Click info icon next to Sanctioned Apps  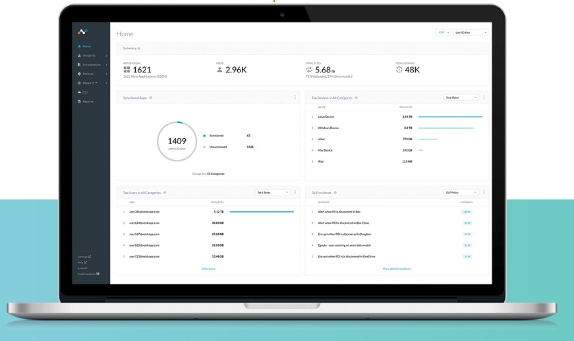[150, 97]
